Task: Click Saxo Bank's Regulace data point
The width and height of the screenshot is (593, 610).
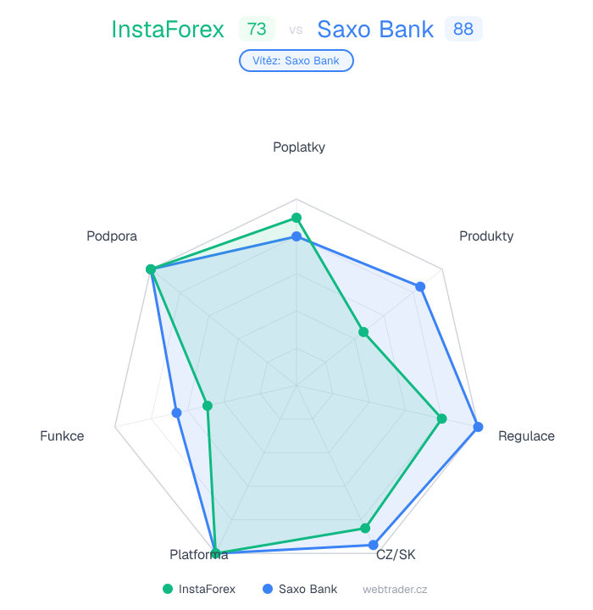Action: pos(479,425)
